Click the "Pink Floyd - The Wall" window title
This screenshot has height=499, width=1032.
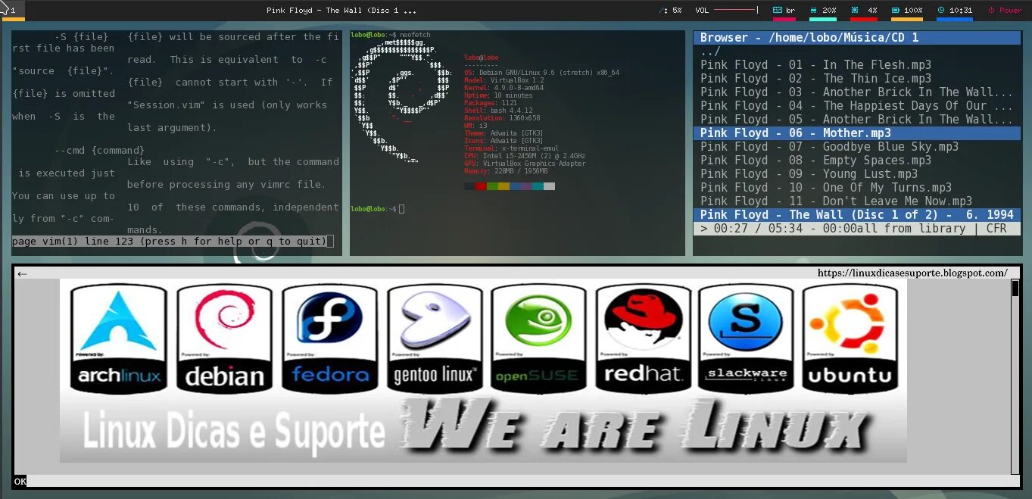click(x=341, y=11)
